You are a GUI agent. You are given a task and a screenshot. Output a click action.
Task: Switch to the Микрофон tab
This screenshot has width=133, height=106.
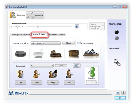(x=35, y=15)
